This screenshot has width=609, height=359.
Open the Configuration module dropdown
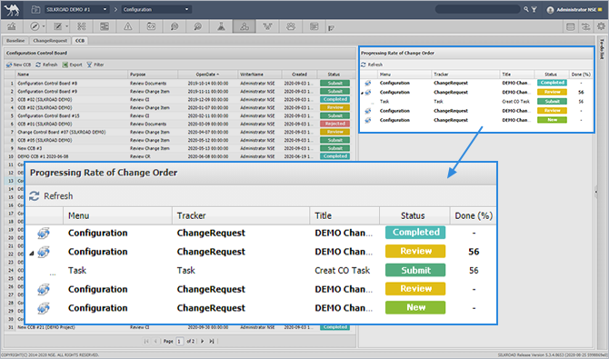point(155,9)
